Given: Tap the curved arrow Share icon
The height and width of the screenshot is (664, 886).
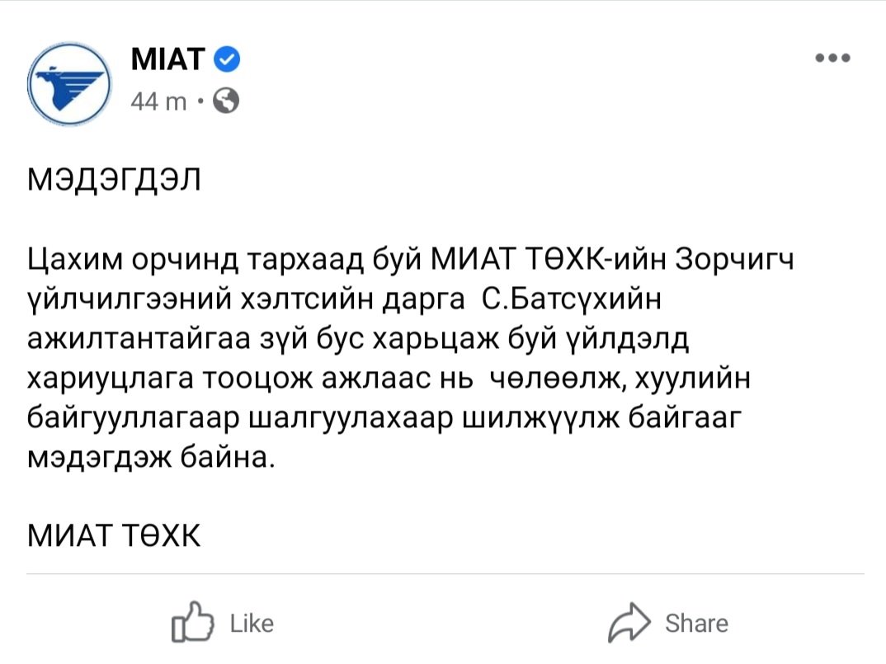Looking at the screenshot, I should click(x=629, y=623).
